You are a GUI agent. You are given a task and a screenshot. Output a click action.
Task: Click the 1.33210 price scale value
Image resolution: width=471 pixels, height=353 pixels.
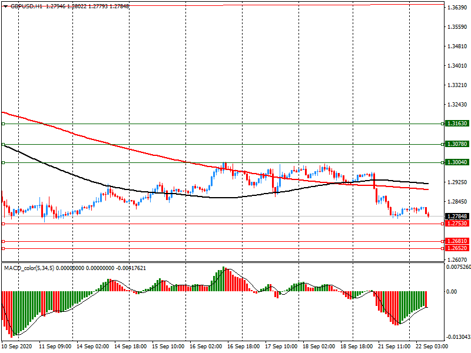point(457,85)
